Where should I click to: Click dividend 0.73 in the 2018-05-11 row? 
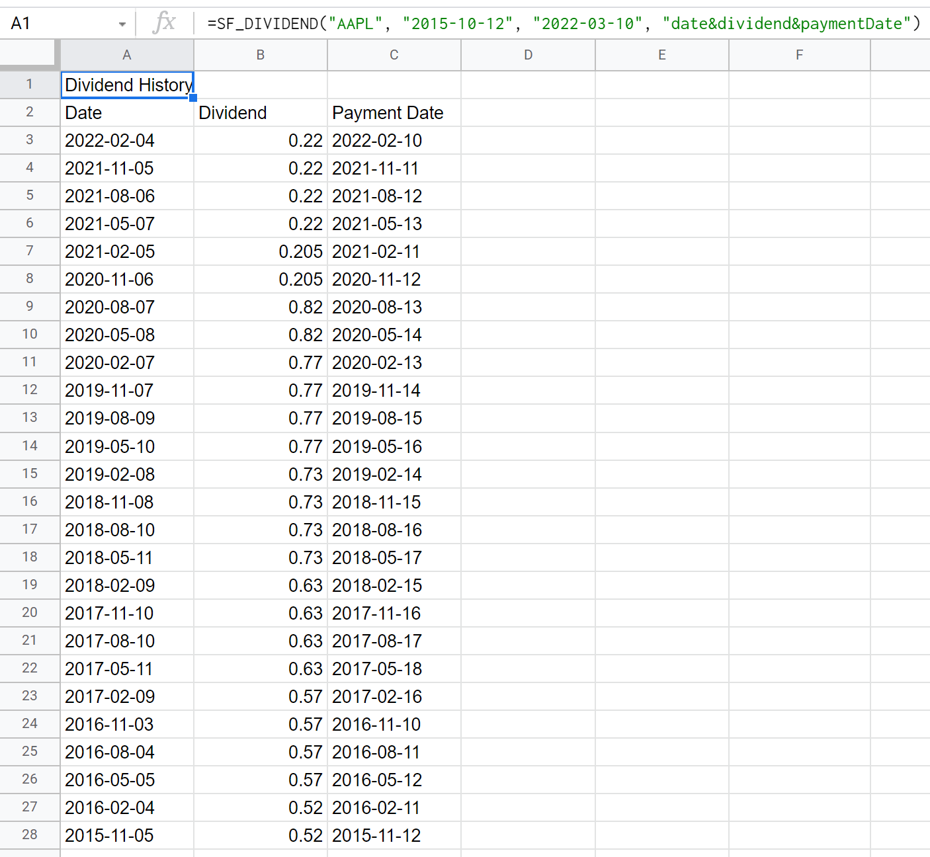[261, 557]
